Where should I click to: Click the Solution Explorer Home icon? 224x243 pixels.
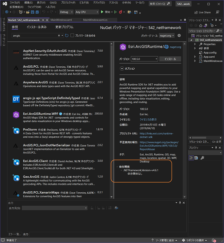pyautogui.click(x=201, y=26)
